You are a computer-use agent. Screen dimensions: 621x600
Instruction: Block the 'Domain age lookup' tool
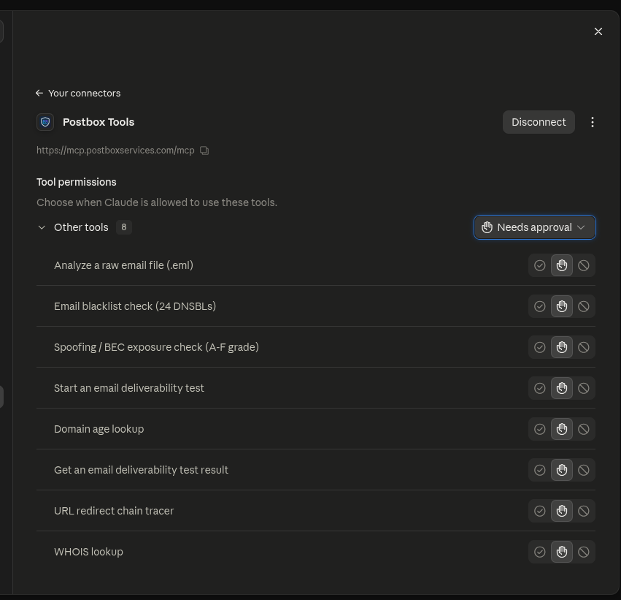click(x=583, y=429)
